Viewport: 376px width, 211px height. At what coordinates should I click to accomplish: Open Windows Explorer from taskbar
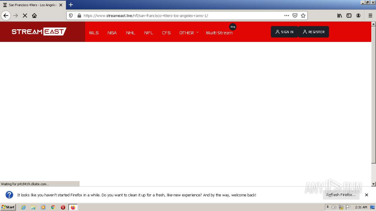click(33, 207)
